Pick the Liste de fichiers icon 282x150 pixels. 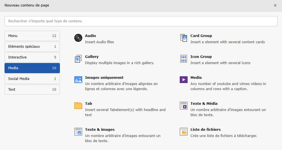(184, 132)
